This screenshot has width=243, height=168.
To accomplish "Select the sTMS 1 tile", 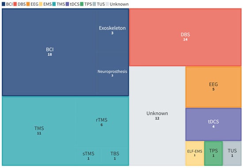I will pos(88,156).
